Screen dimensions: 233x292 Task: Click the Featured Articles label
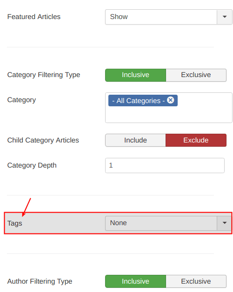[34, 17]
